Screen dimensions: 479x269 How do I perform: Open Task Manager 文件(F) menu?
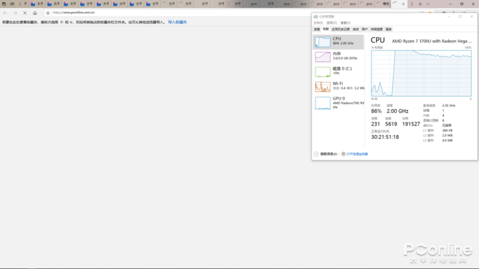(318, 23)
